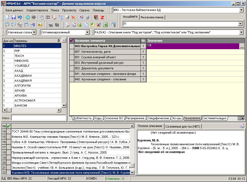Click the eye preview icon
The width and height of the screenshot is (247, 182).
(x=51, y=25)
